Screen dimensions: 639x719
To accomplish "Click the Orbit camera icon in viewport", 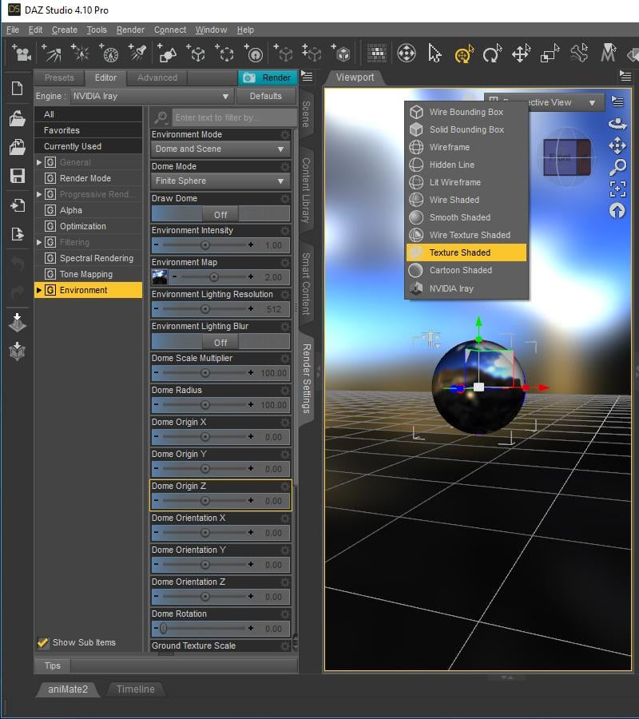I will (x=617, y=124).
